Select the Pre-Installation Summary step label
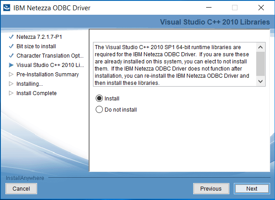 tap(47, 75)
